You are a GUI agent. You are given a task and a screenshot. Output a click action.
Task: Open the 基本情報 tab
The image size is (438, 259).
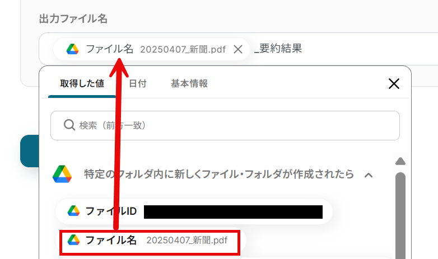[189, 83]
